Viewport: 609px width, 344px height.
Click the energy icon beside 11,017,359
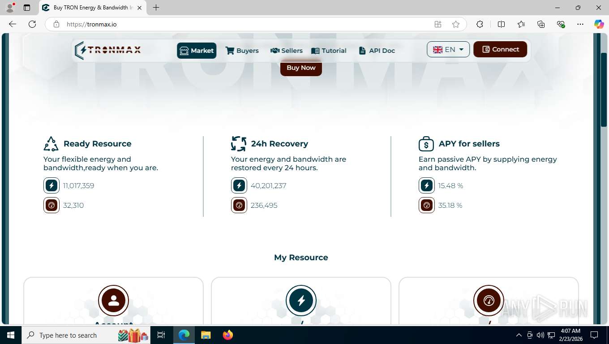click(51, 185)
